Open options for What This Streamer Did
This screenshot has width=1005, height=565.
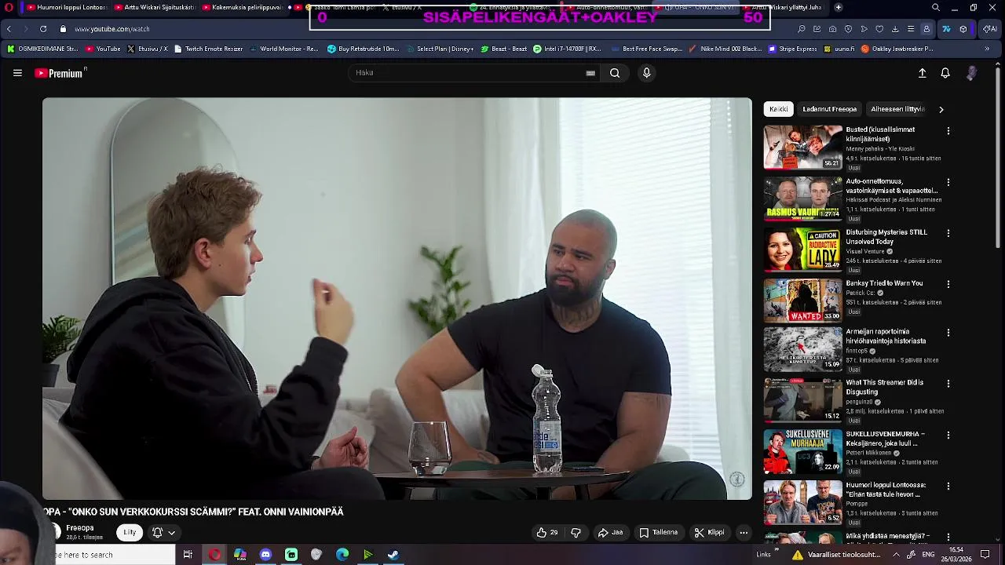[x=948, y=384]
